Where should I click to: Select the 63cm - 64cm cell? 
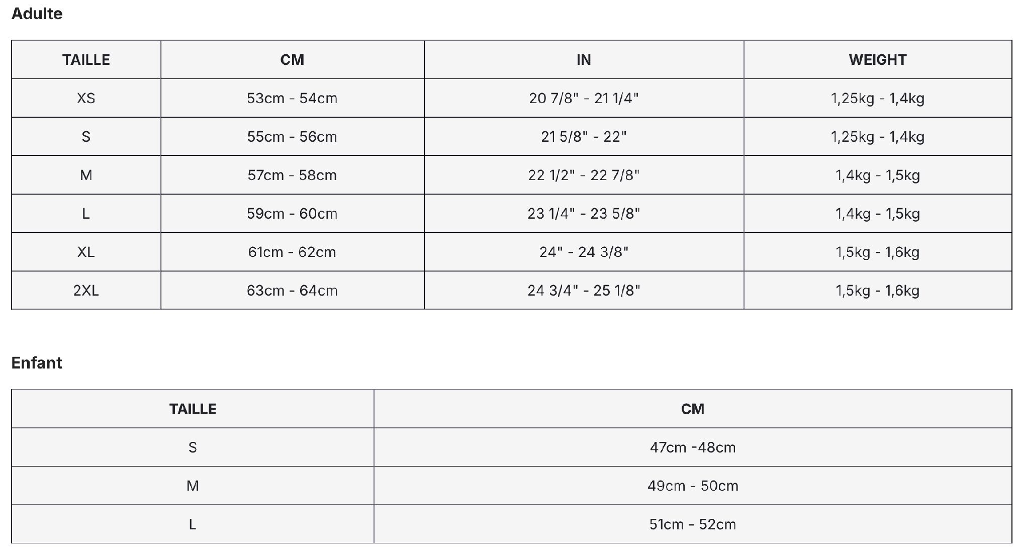tap(292, 291)
